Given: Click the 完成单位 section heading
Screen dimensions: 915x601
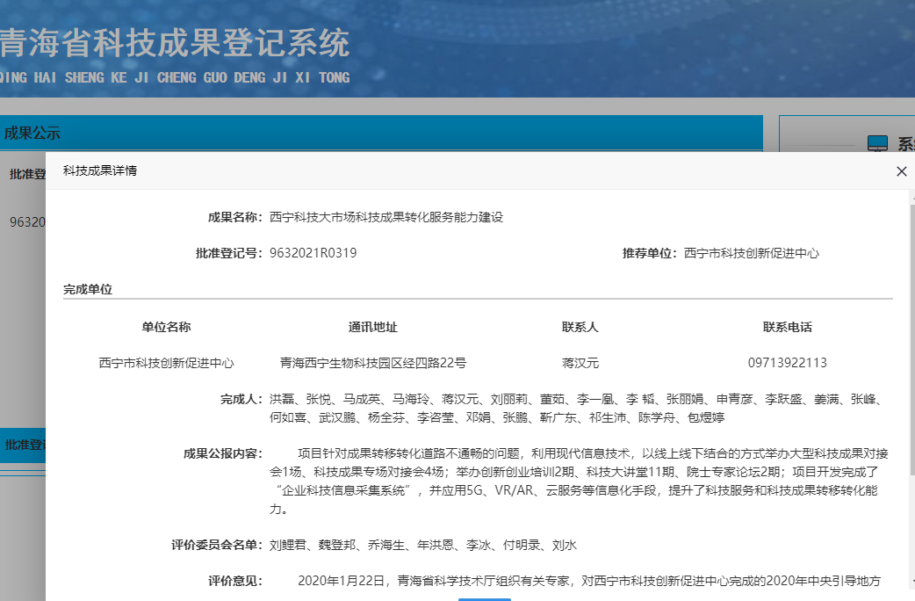Looking at the screenshot, I should pyautogui.click(x=88, y=289).
